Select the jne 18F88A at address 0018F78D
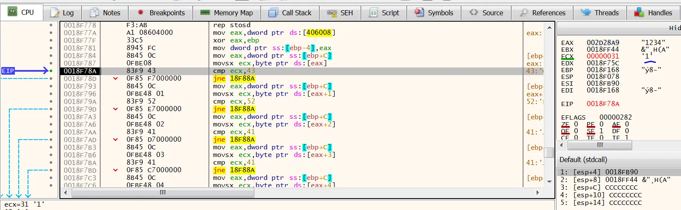This screenshot has height=210, width=681. tap(234, 78)
